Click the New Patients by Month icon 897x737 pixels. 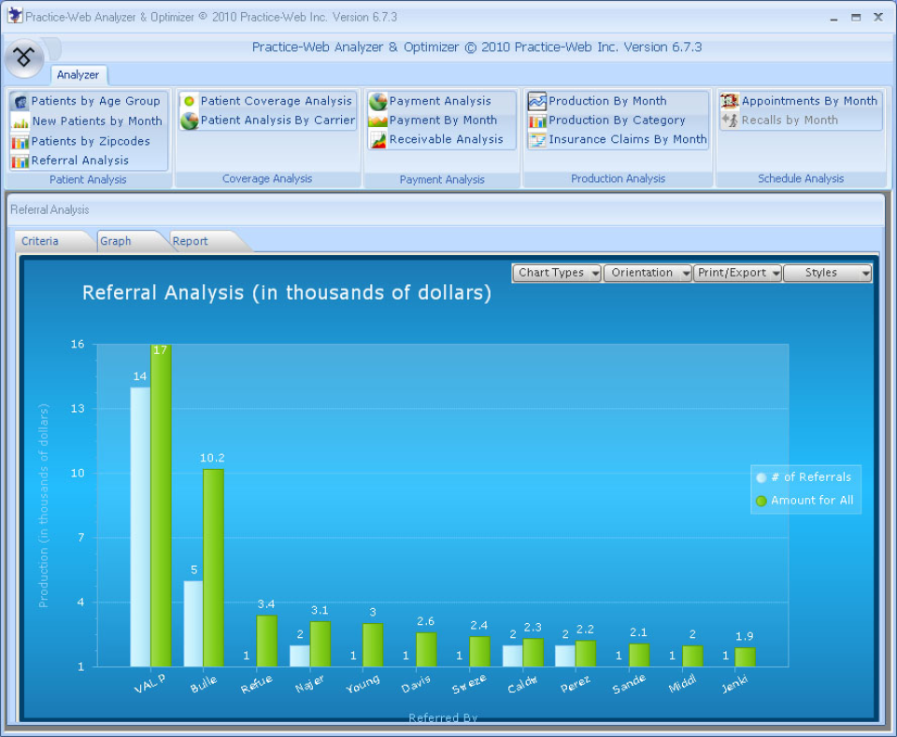tap(20, 121)
